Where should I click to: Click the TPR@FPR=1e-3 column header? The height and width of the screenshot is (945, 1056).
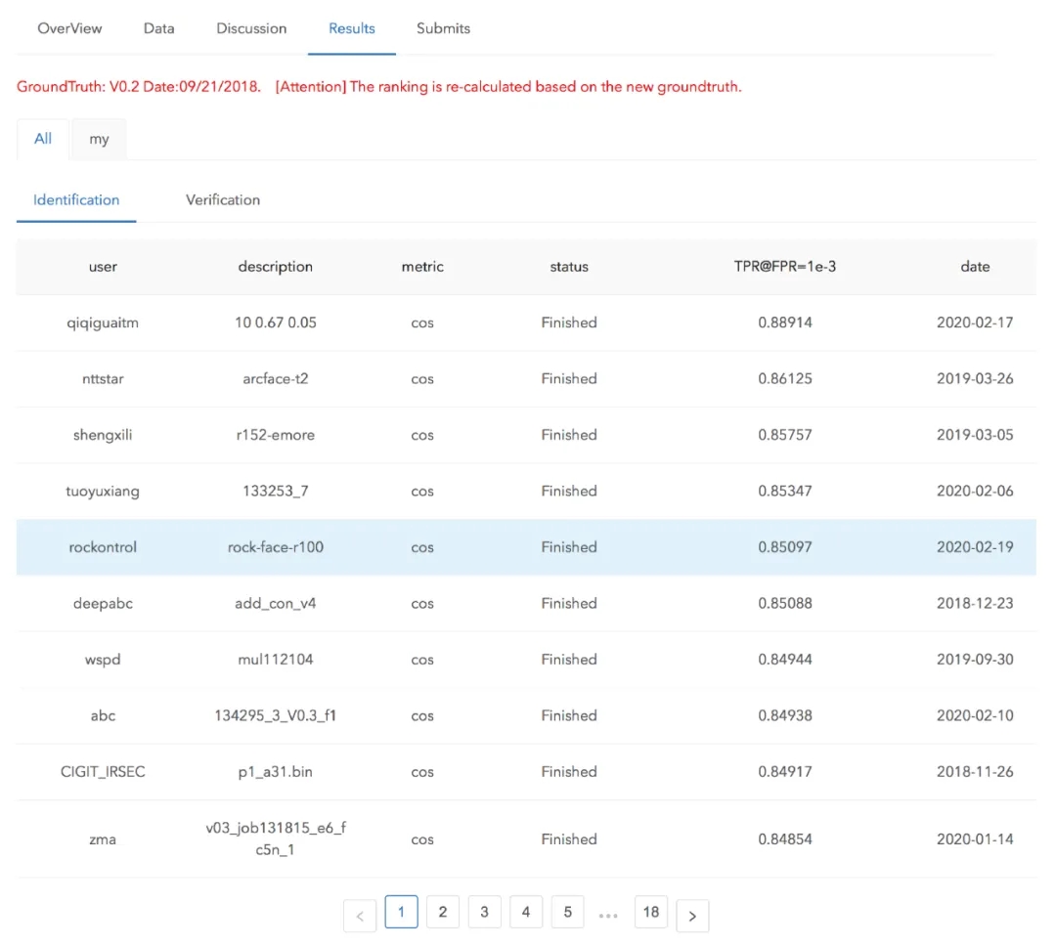[x=785, y=266]
